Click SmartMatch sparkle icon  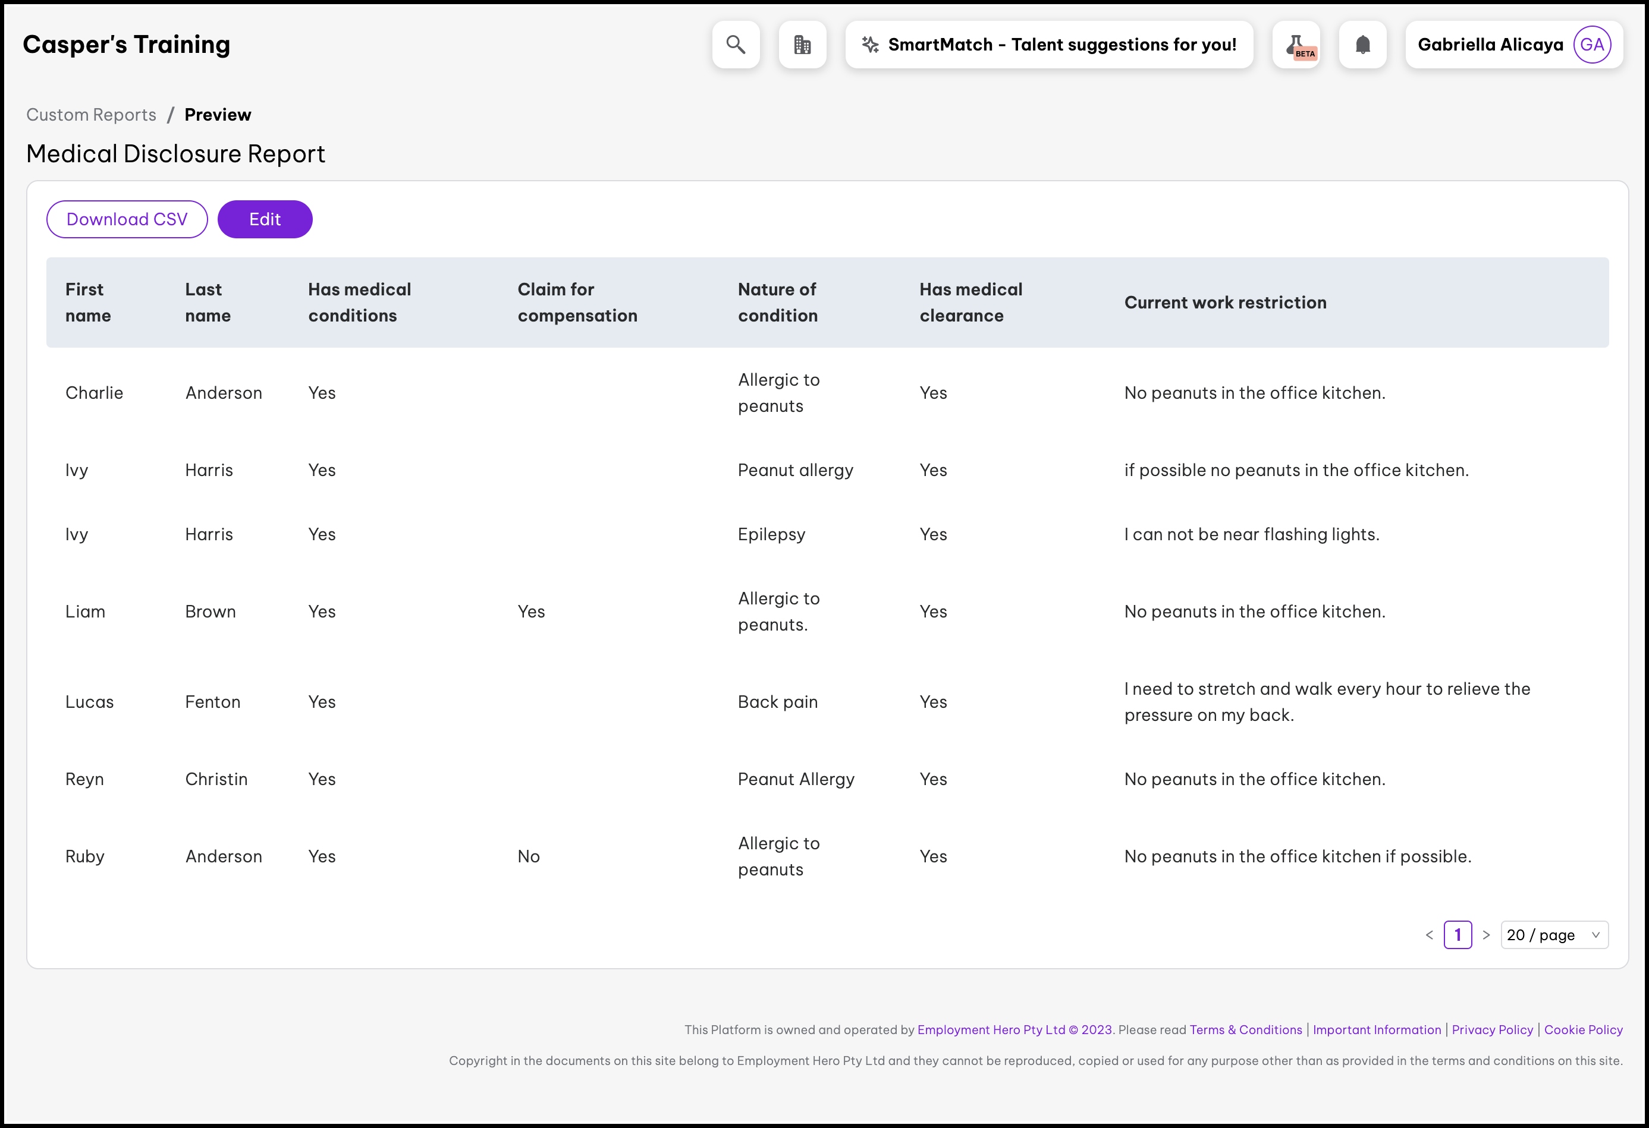click(870, 45)
